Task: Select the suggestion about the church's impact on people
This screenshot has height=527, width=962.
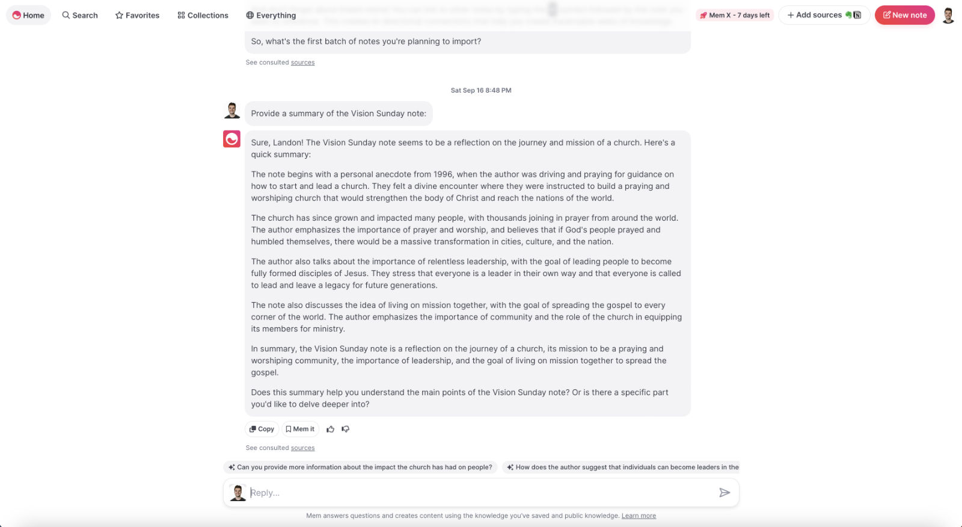Action: click(360, 467)
